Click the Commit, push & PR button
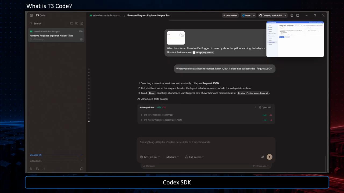The image size is (344, 193). click(271, 16)
